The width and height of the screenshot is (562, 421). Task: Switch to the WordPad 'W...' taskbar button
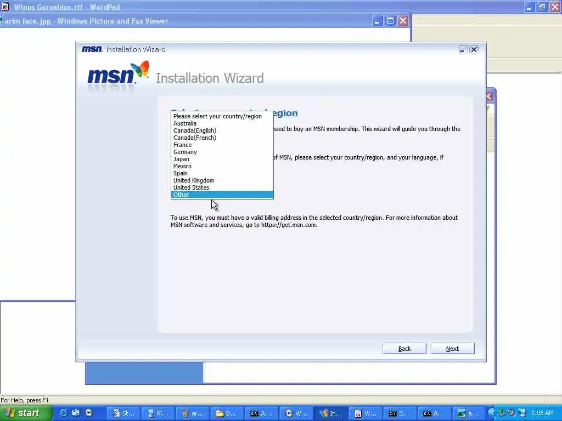pos(365,413)
